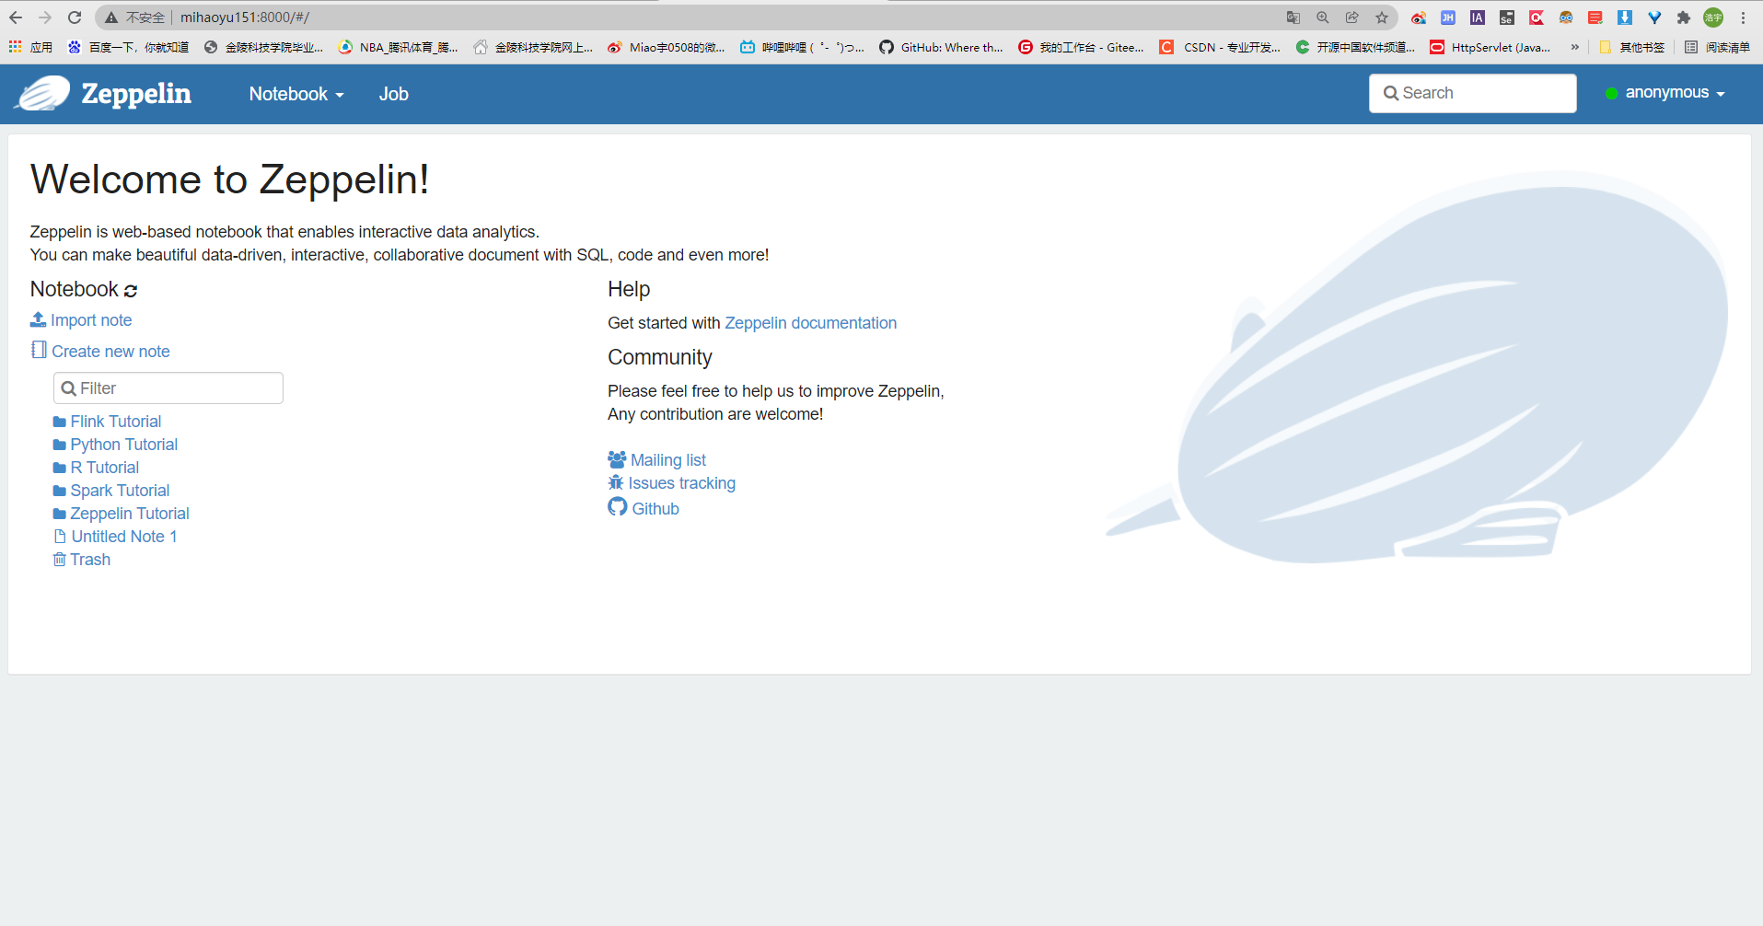Click the Search box in the navbar
The image size is (1763, 926).
click(x=1472, y=93)
